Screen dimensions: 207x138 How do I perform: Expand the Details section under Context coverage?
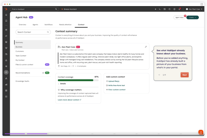pyautogui.click(x=62, y=84)
